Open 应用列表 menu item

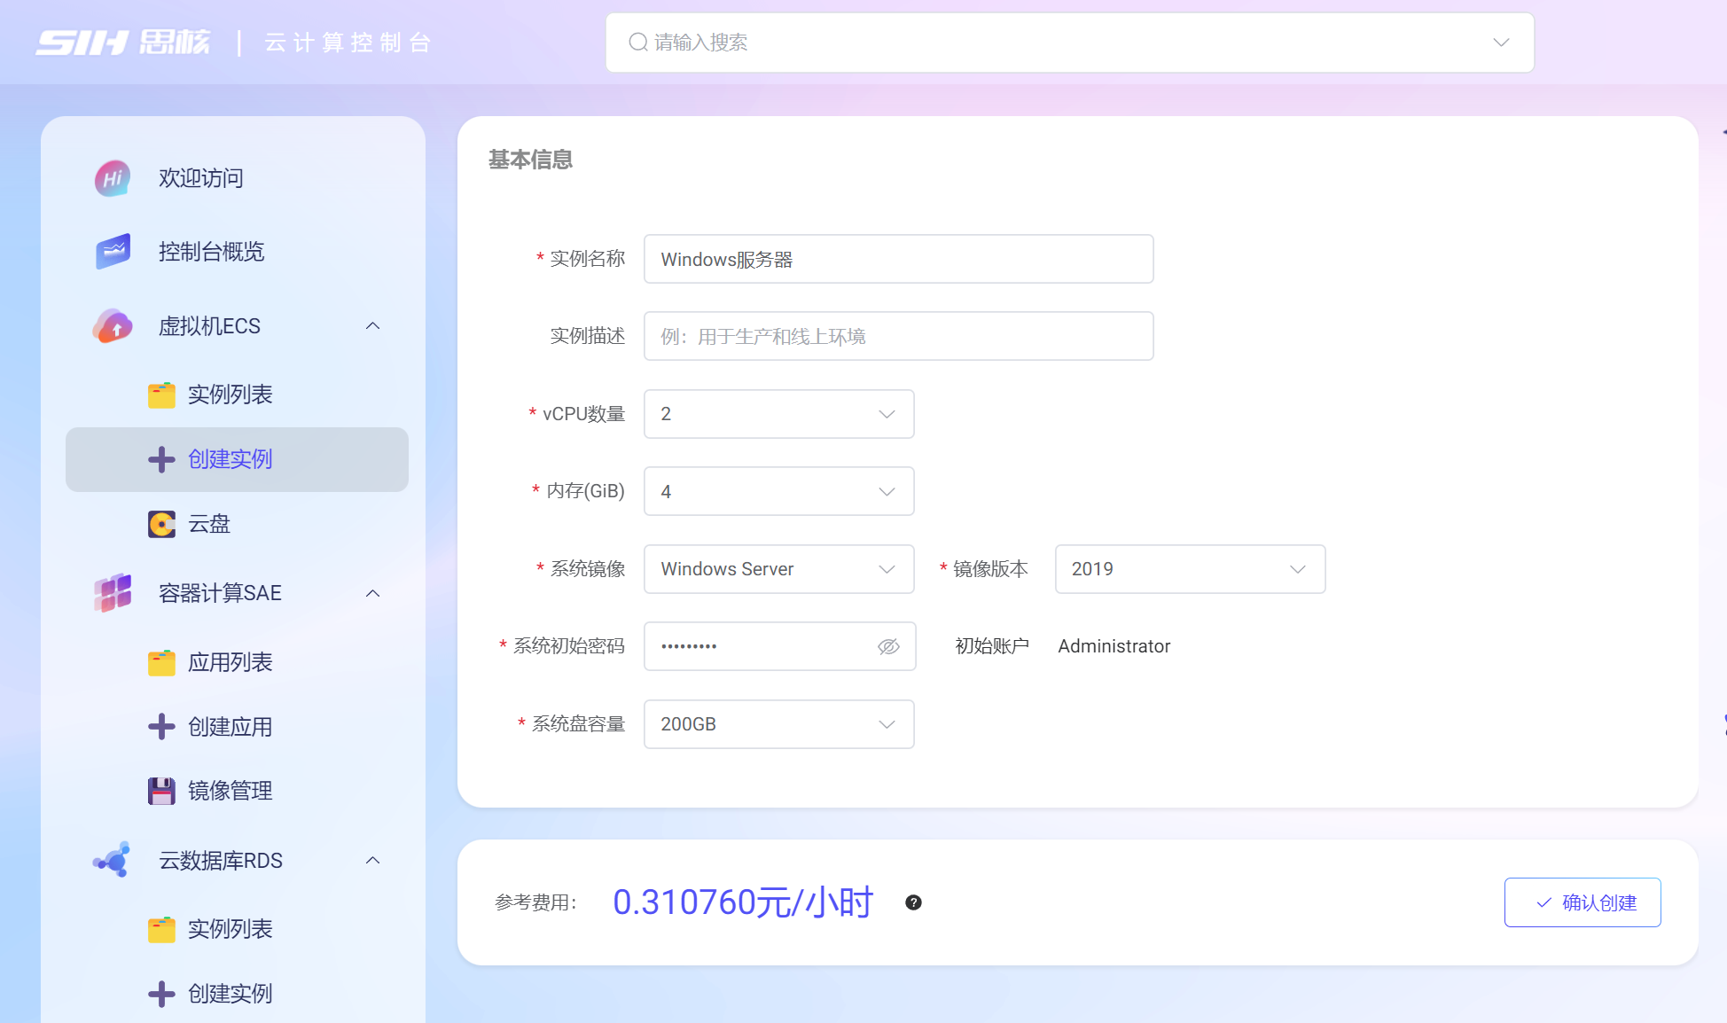point(237,662)
